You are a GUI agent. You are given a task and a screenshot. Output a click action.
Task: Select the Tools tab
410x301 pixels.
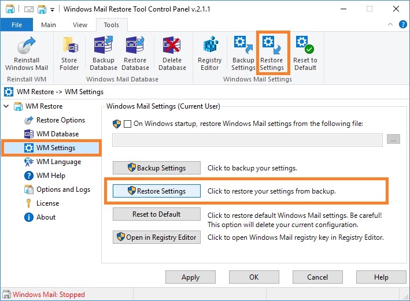[x=112, y=25]
